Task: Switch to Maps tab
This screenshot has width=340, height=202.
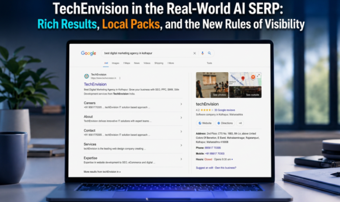Action: click(126, 63)
